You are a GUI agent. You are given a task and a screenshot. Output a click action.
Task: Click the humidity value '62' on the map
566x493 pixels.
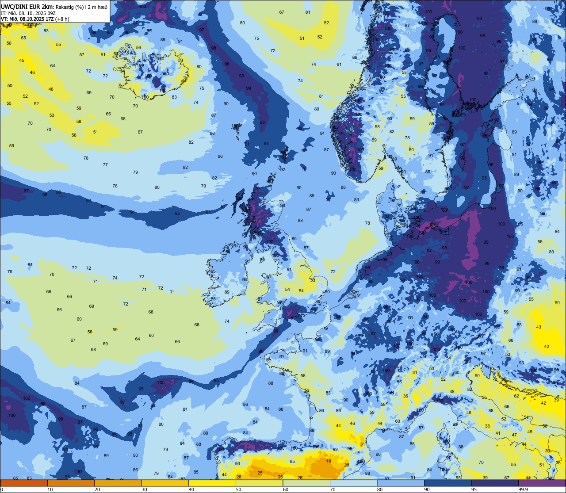point(516,396)
